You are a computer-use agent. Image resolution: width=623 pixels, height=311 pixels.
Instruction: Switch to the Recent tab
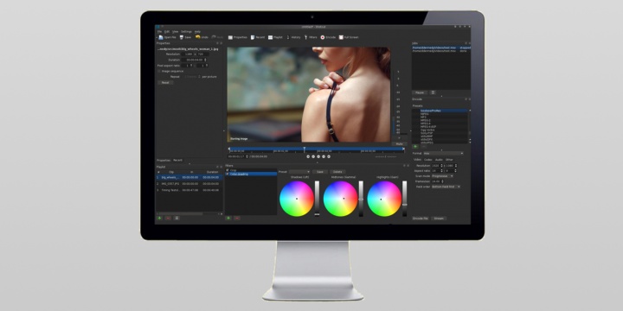coord(177,161)
